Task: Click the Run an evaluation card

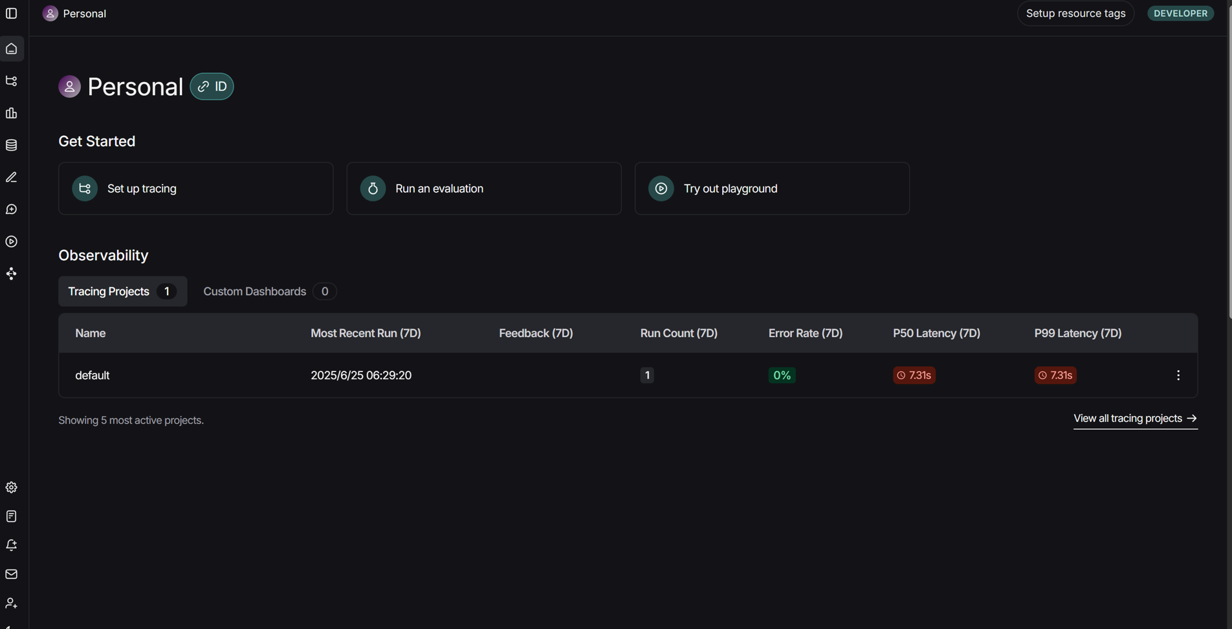Action: click(x=483, y=189)
